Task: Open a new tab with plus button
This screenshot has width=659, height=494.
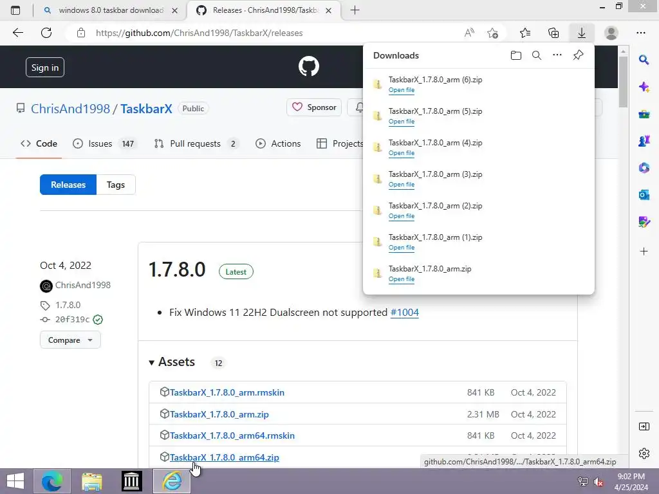Action: (x=355, y=10)
